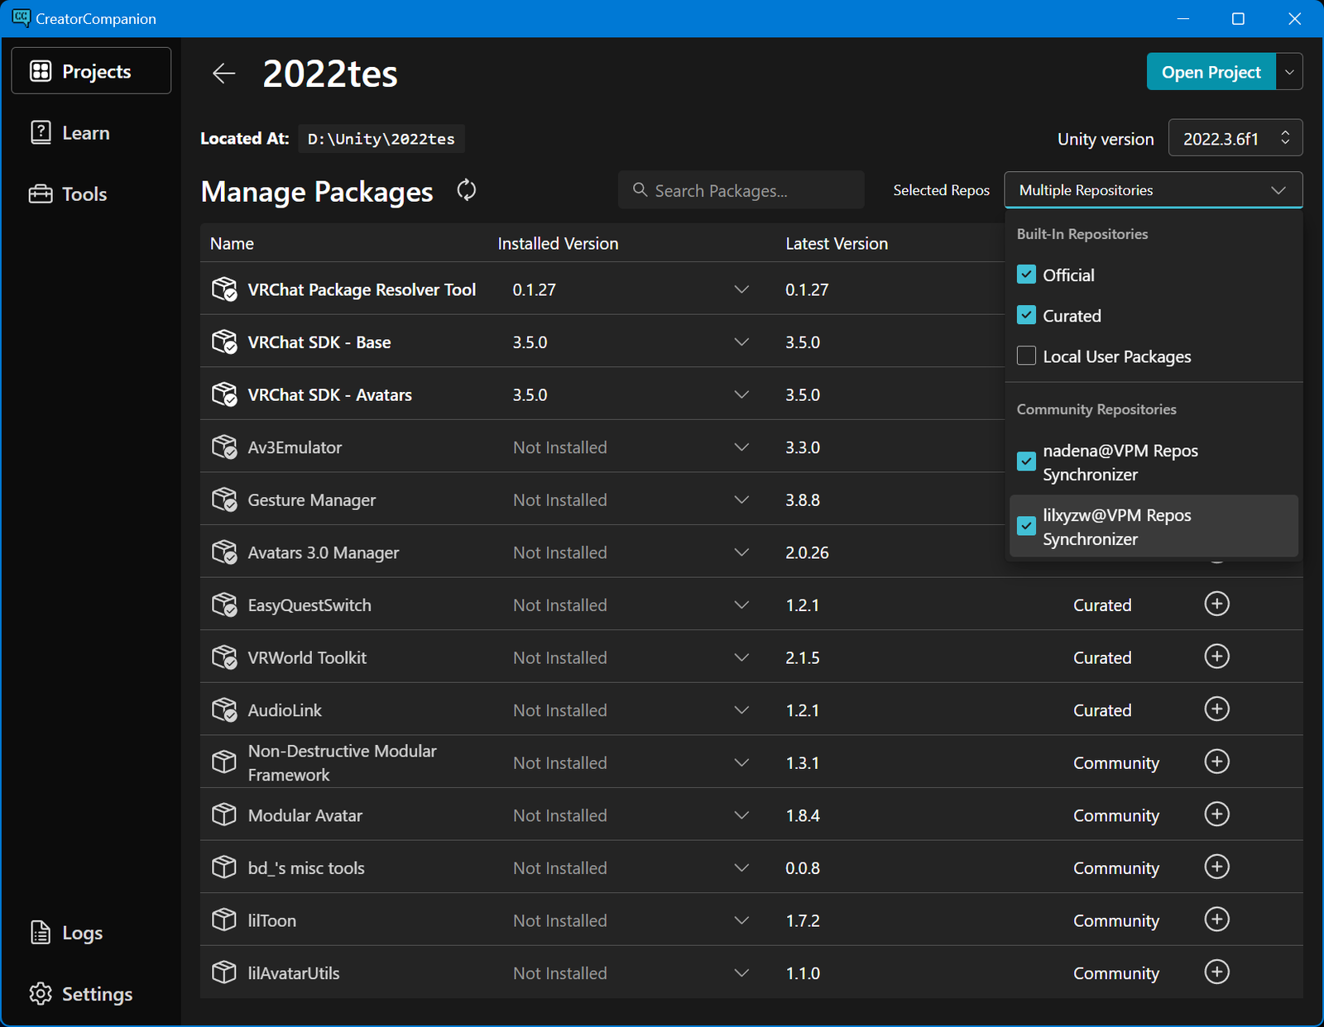Add lilToon with its plus icon
The image size is (1324, 1027).
click(x=1216, y=920)
